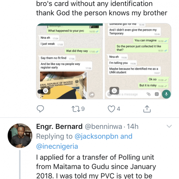179x179 pixels.
Task: Expand the chevron menu on Bernard's tweet
Action: point(169,126)
